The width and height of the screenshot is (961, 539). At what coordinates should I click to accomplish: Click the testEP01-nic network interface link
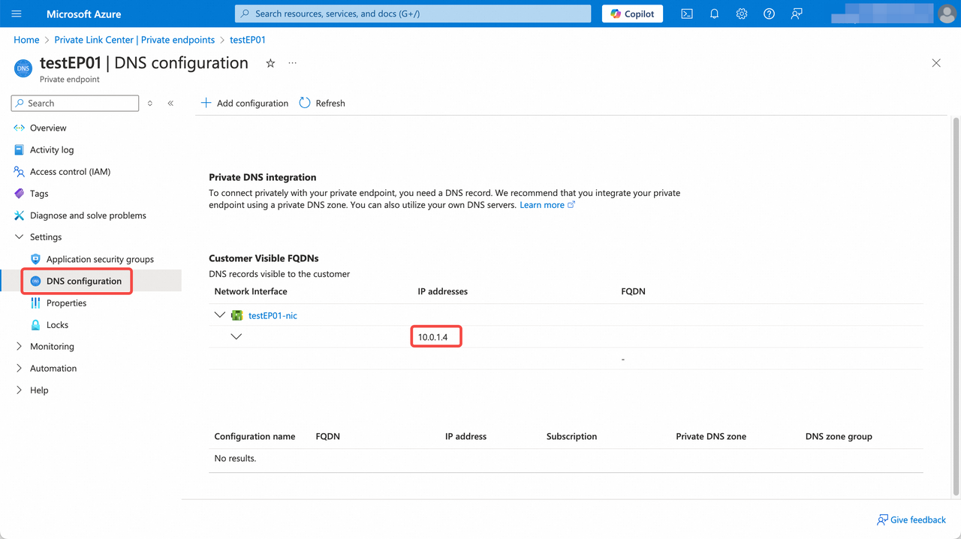272,315
